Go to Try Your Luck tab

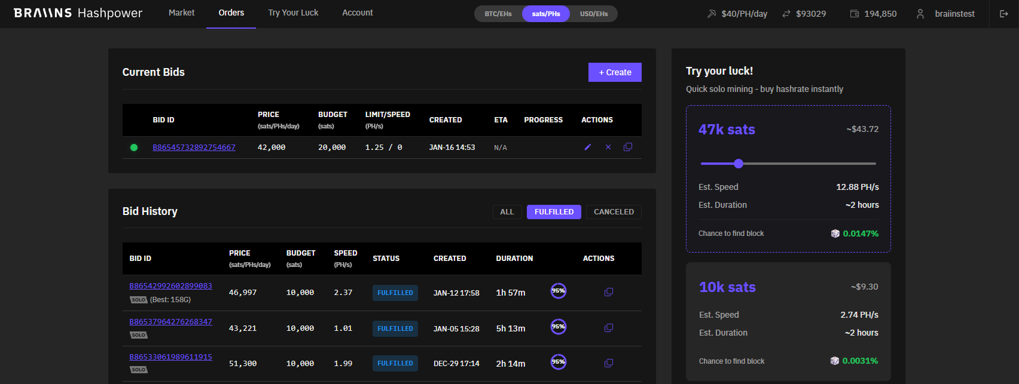pos(293,13)
